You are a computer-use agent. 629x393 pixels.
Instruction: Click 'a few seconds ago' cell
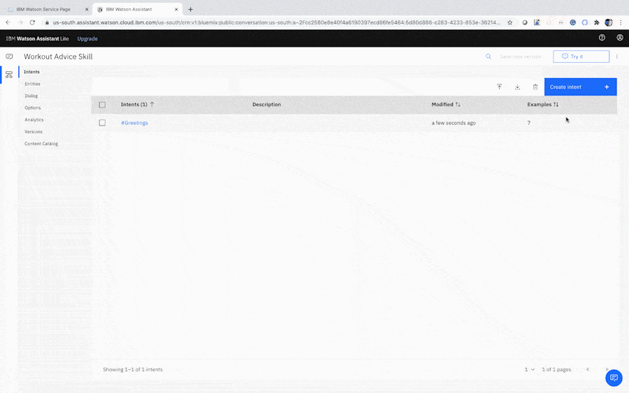(x=454, y=123)
